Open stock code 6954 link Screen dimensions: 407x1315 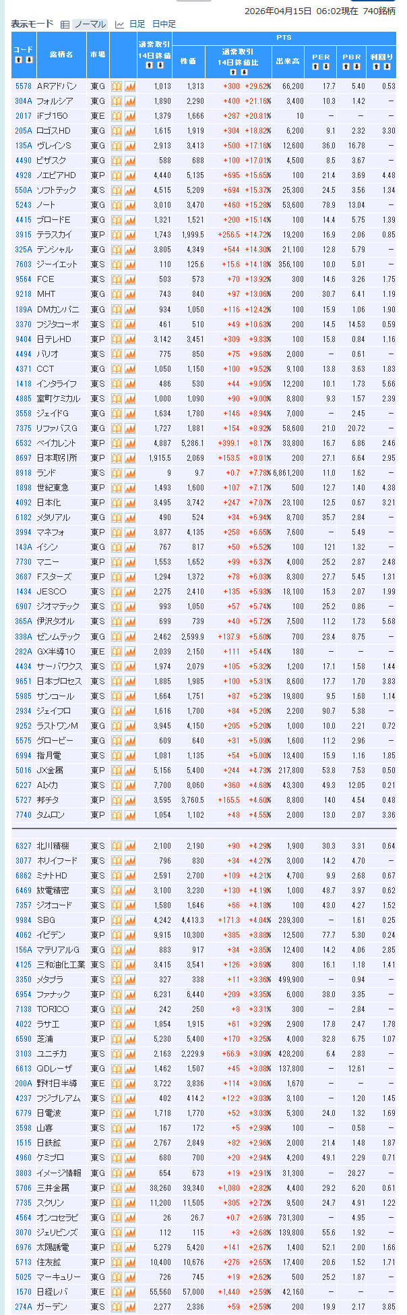point(24,995)
